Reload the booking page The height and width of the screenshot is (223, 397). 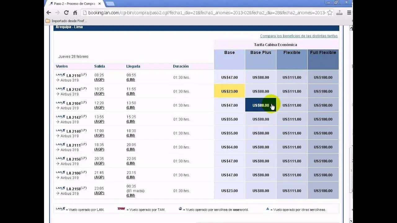pos(66,13)
